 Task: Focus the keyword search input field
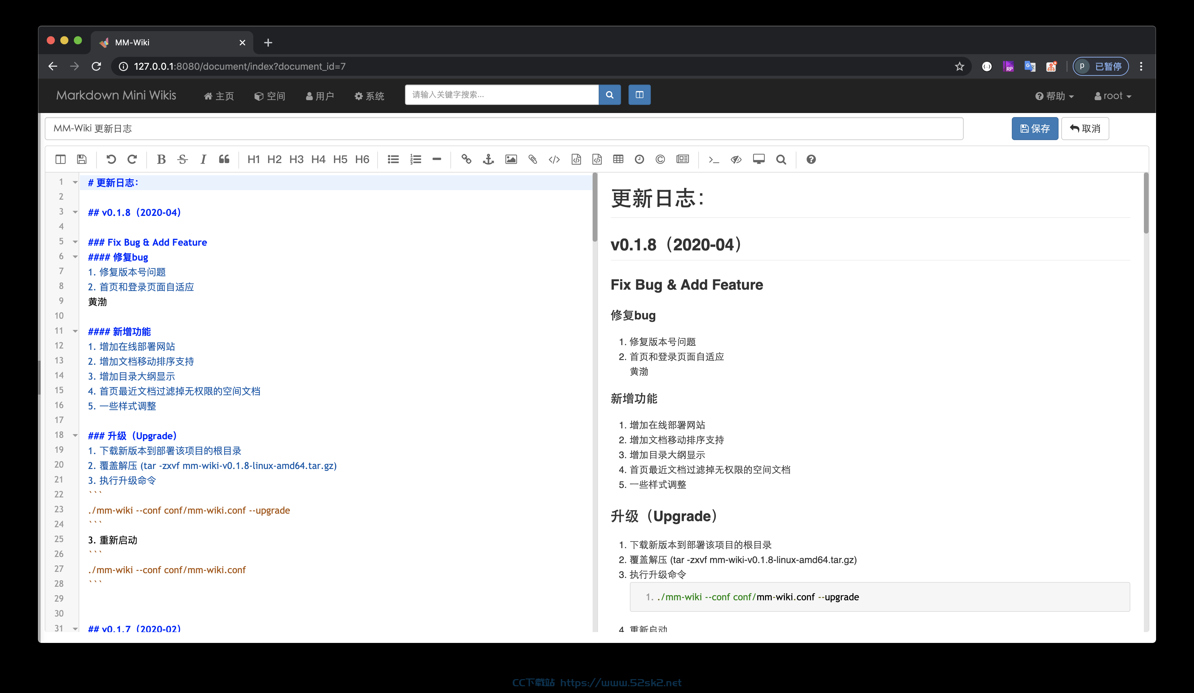502,95
